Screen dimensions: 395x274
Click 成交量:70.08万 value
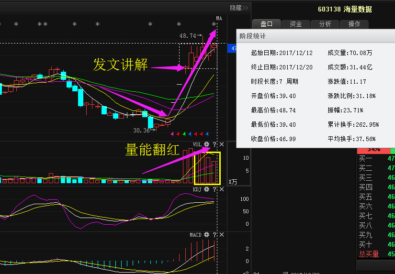(350, 53)
